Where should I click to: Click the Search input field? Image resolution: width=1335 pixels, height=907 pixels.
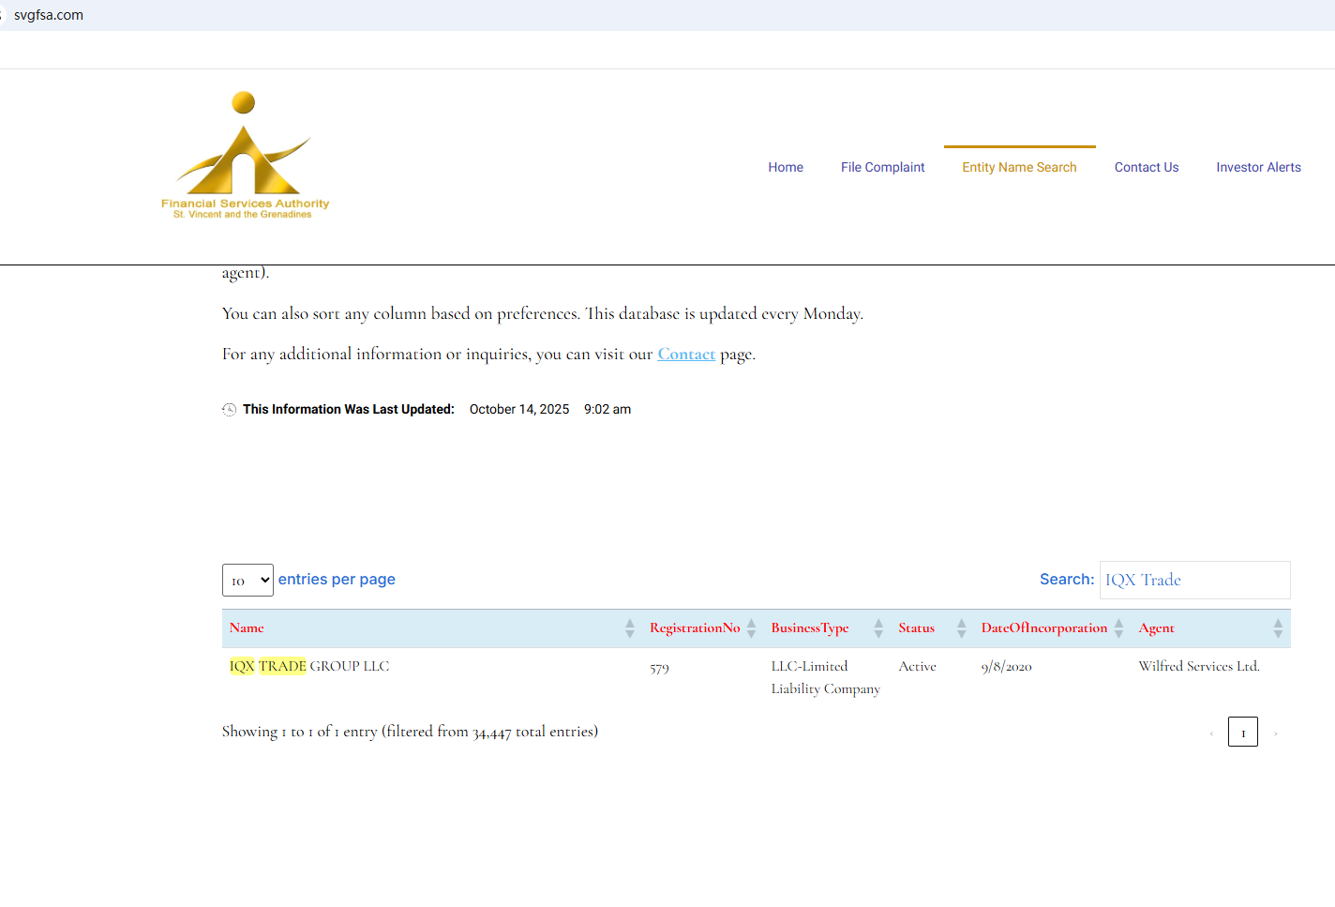(1194, 580)
